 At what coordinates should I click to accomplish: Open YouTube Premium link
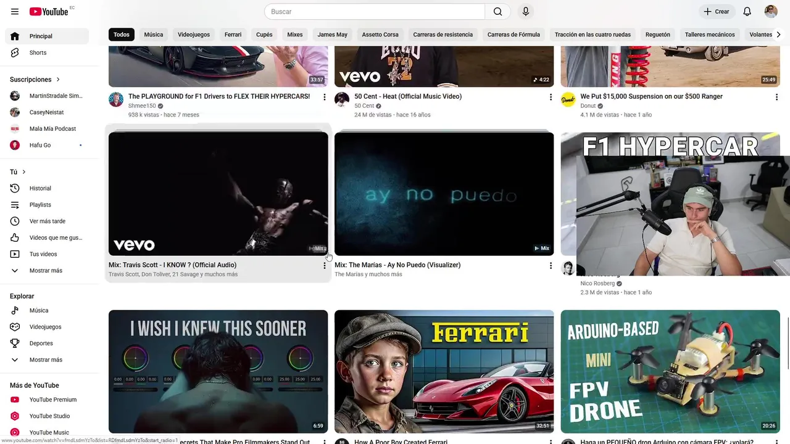click(47, 400)
